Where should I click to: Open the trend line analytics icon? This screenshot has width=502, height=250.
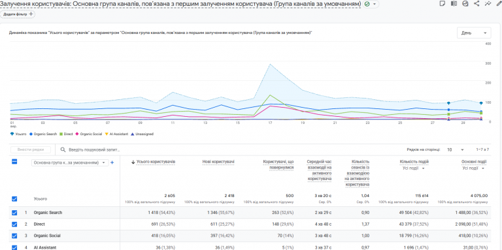point(488,3)
